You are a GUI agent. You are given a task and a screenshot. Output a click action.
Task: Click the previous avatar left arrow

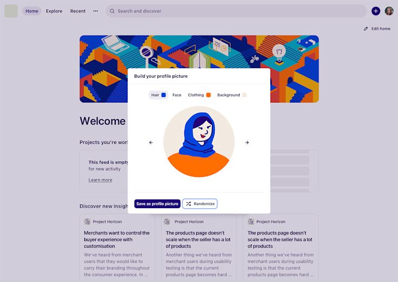(x=151, y=142)
